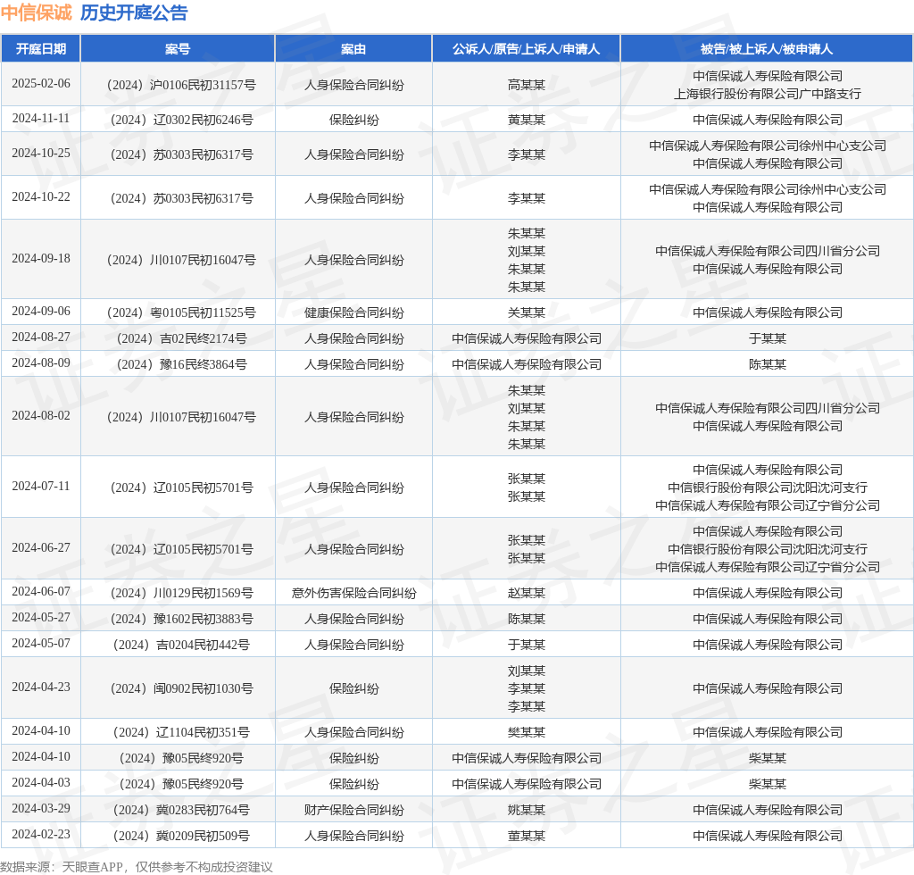Click cause cell 意外伤害保险合同纠纷
The width and height of the screenshot is (914, 875).
point(353,594)
